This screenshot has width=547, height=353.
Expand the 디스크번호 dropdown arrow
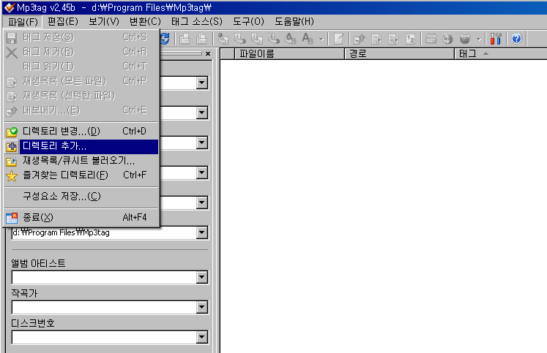point(201,338)
